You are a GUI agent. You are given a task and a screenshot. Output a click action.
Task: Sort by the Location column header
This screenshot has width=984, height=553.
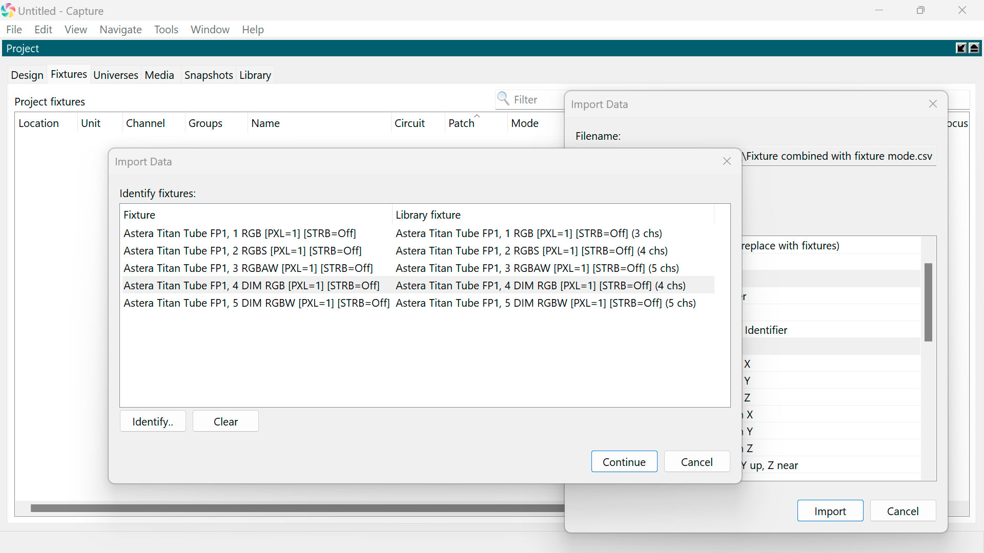[46, 123]
